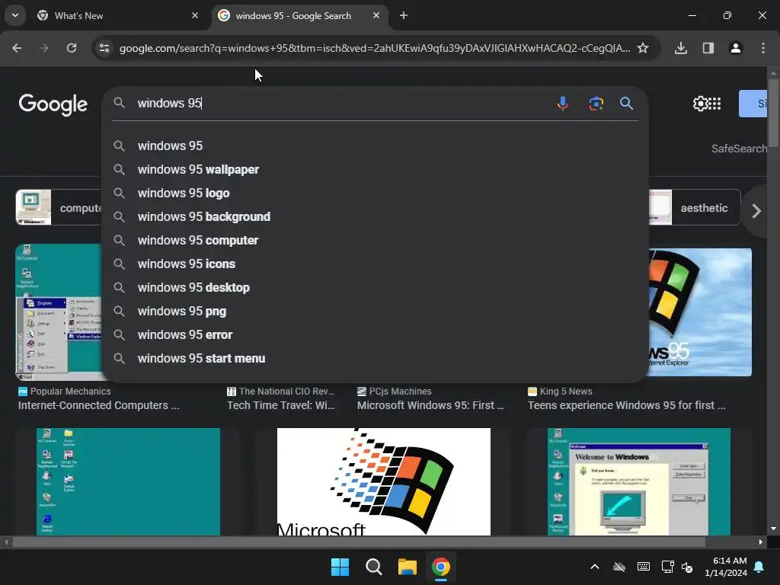Image resolution: width=780 pixels, height=585 pixels.
Task: Click the horizontal page scrollbar
Action: pos(359,542)
